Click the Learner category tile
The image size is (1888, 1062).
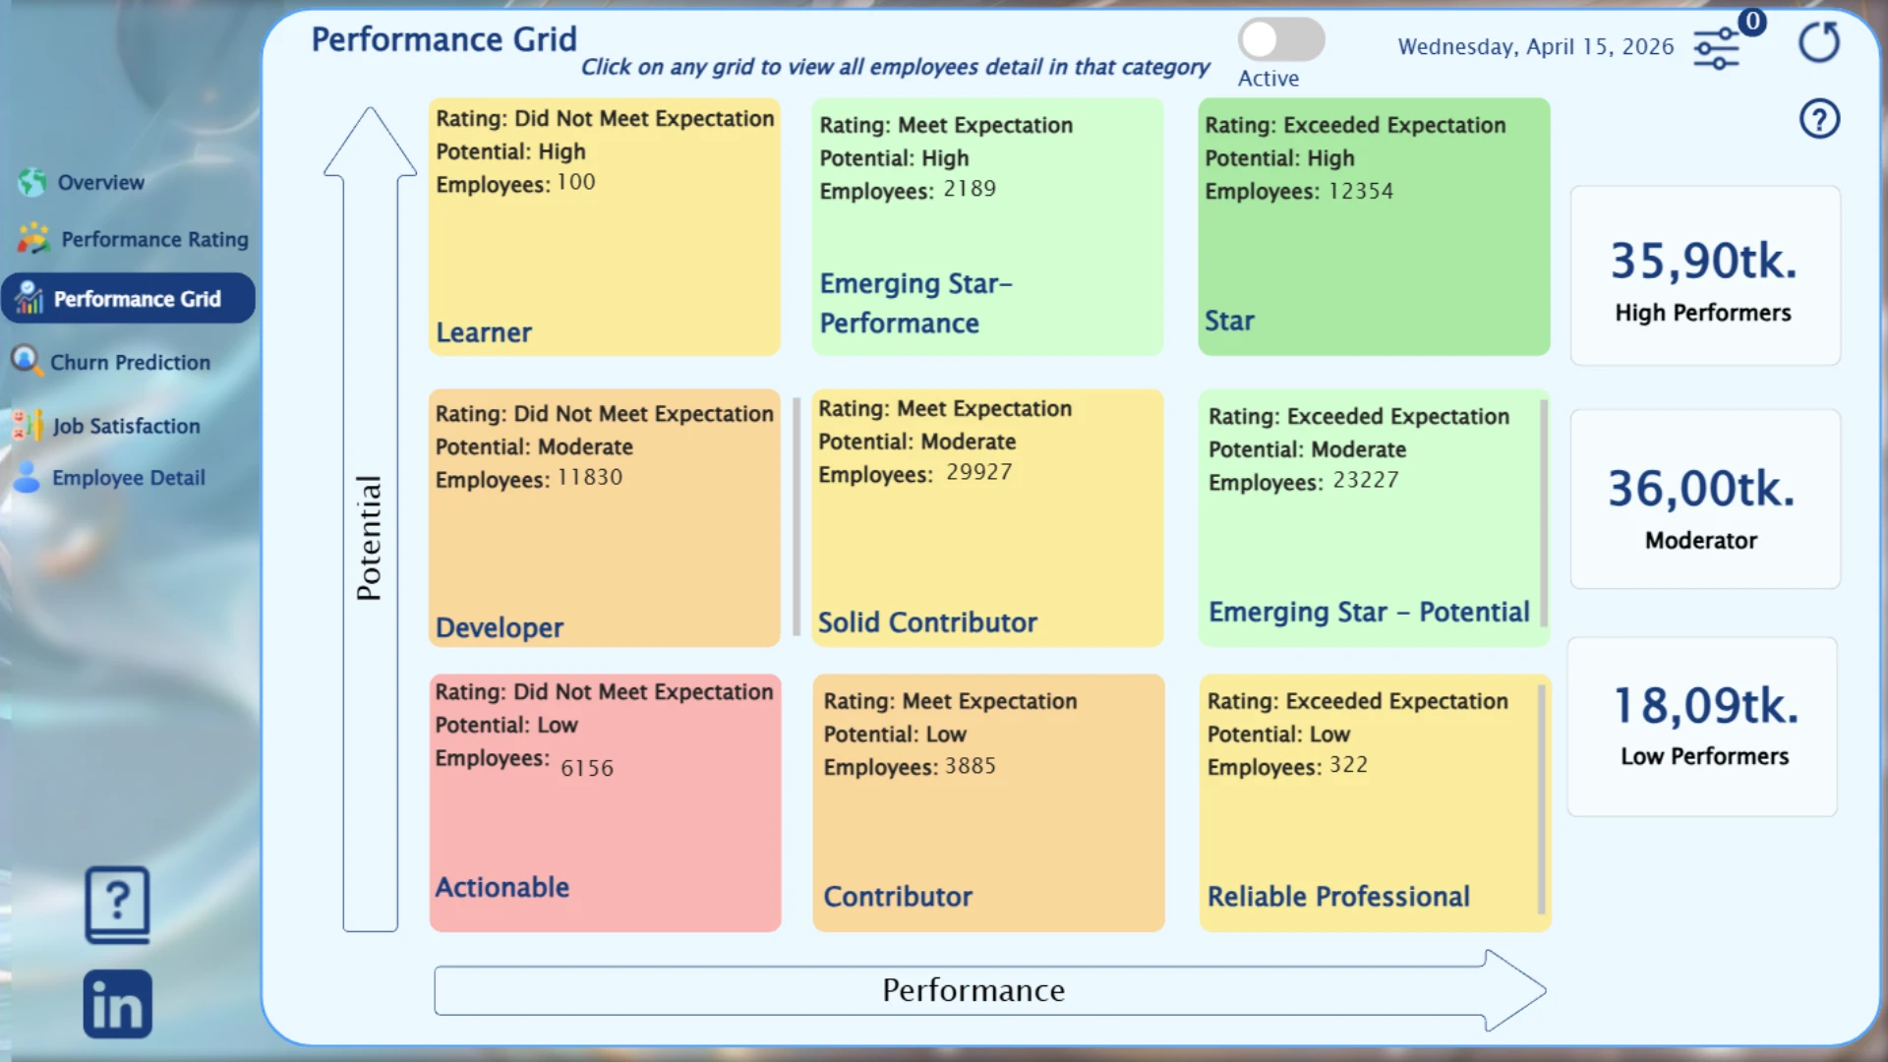click(x=605, y=227)
